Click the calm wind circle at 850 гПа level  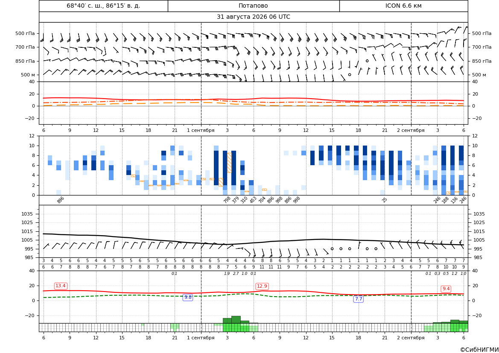pyautogui.click(x=367, y=61)
